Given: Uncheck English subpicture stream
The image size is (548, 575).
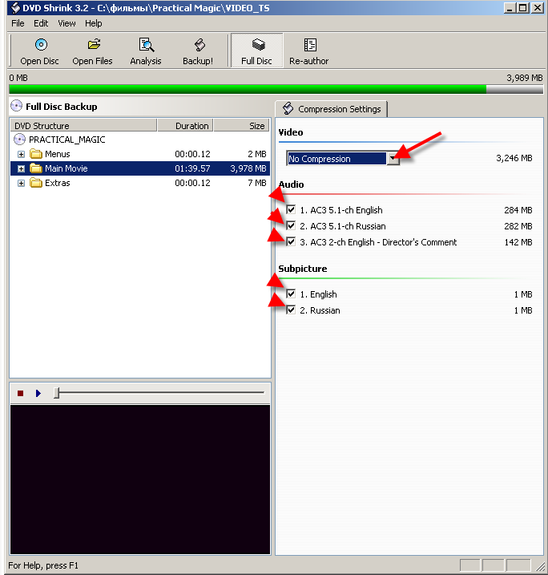Looking at the screenshot, I should [x=291, y=294].
